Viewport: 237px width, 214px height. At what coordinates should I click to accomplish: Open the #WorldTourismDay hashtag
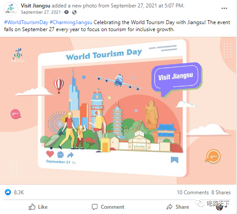(x=26, y=22)
